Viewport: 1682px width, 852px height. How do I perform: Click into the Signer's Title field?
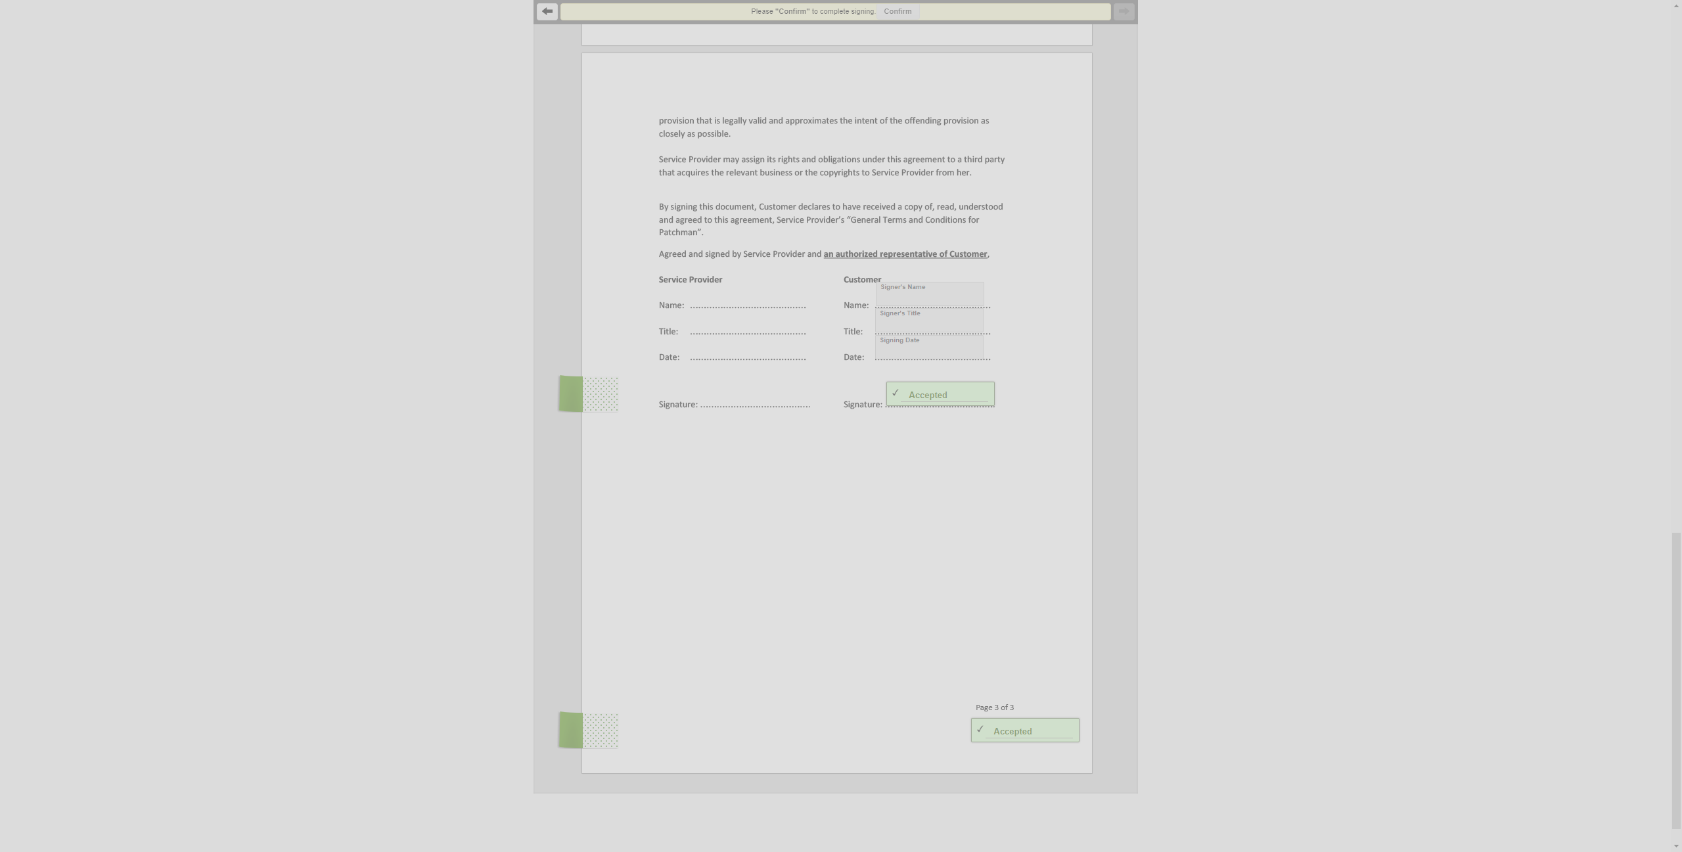point(928,321)
